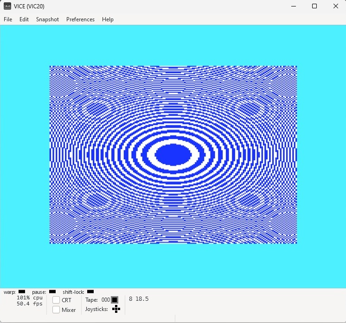Click the tape stop status icon

115,300
